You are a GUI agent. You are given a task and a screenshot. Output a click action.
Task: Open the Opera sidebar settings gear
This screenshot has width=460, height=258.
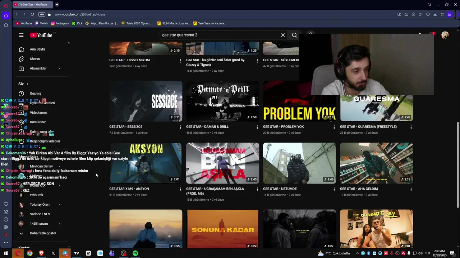(6, 227)
